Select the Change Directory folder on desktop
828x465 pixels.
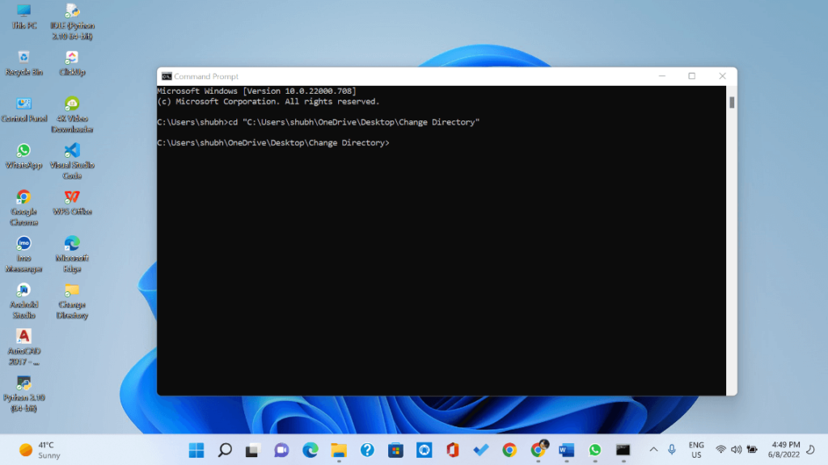[x=72, y=301]
